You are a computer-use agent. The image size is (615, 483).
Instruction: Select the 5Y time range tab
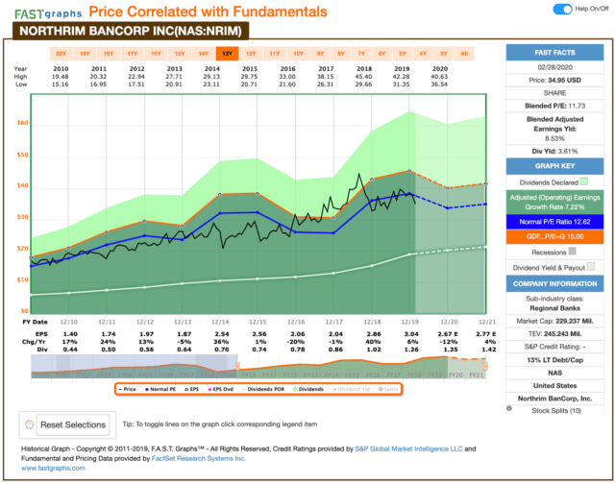pyautogui.click(x=403, y=54)
